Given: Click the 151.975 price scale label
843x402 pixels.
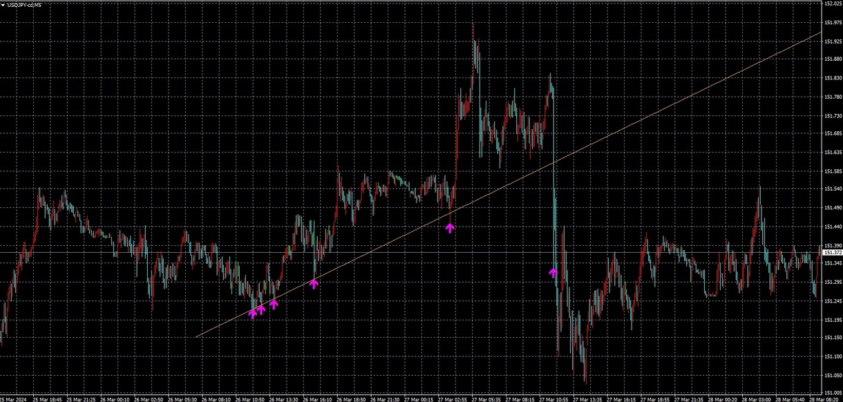Looking at the screenshot, I should tap(833, 23).
